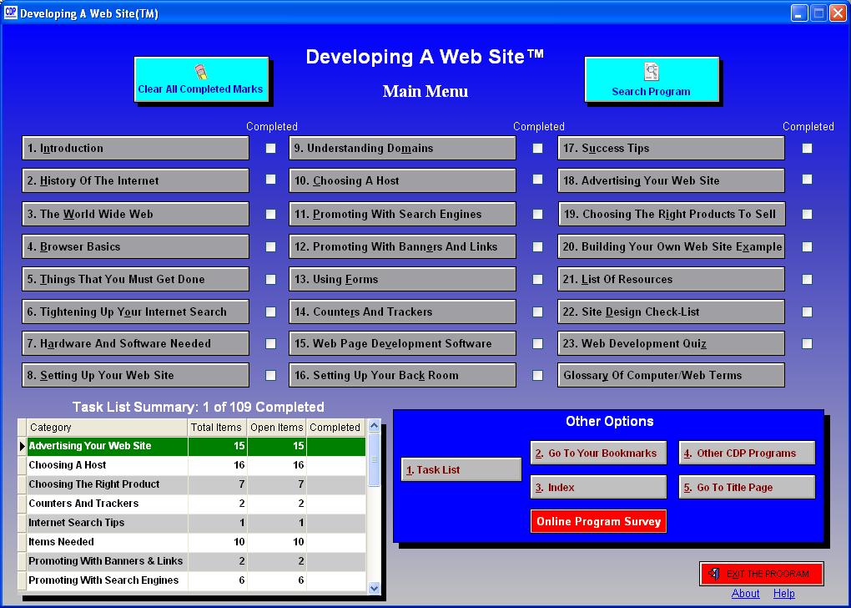Viewport: 851px width, 608px height.
Task: Check completed box for Web Development Quiz
Action: click(807, 343)
